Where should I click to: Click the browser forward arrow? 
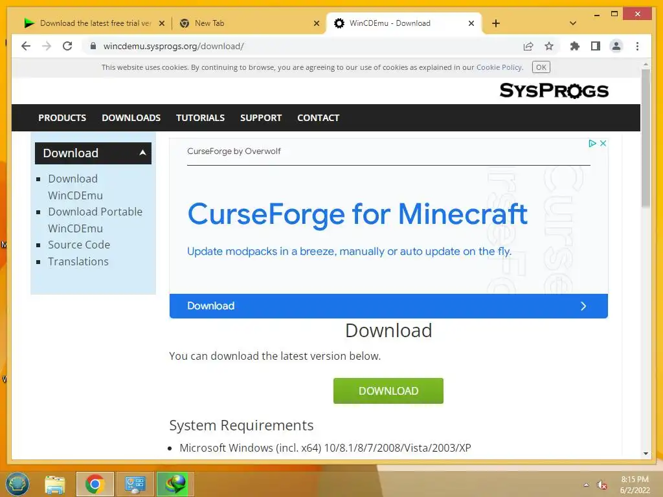pyautogui.click(x=47, y=46)
